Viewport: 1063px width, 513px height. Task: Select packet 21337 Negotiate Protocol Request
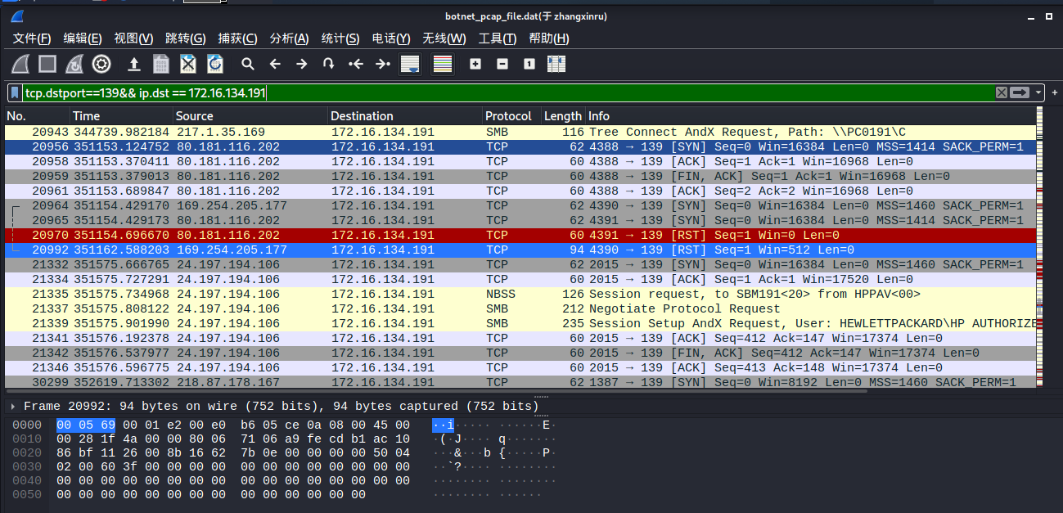click(x=520, y=308)
